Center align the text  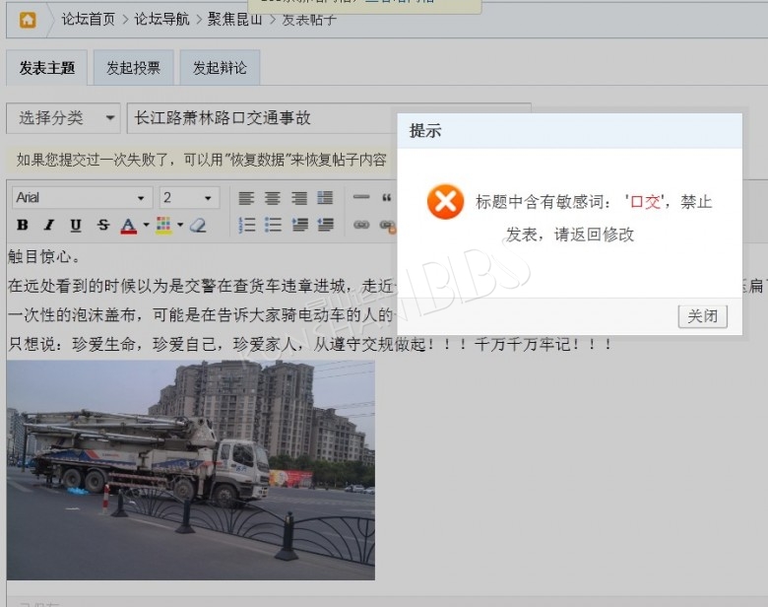click(x=273, y=198)
